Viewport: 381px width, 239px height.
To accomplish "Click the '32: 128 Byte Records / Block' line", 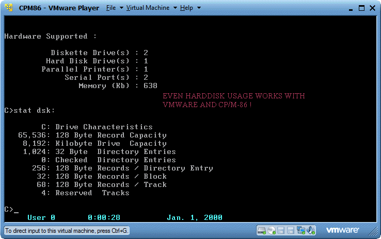I will [102, 177].
